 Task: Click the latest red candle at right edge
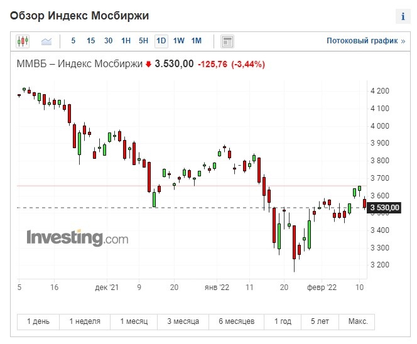pos(364,203)
